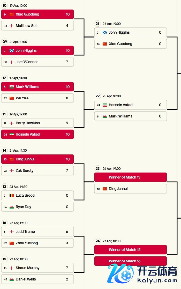Screen dimensions: 181x289
Task: Open Joe O'Connor's player row
Action: [x=37, y=62]
